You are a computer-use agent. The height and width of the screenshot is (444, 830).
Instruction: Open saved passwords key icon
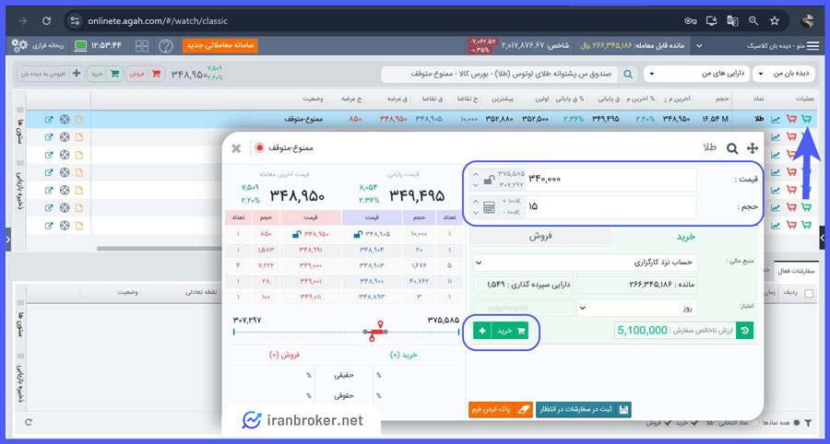point(690,20)
